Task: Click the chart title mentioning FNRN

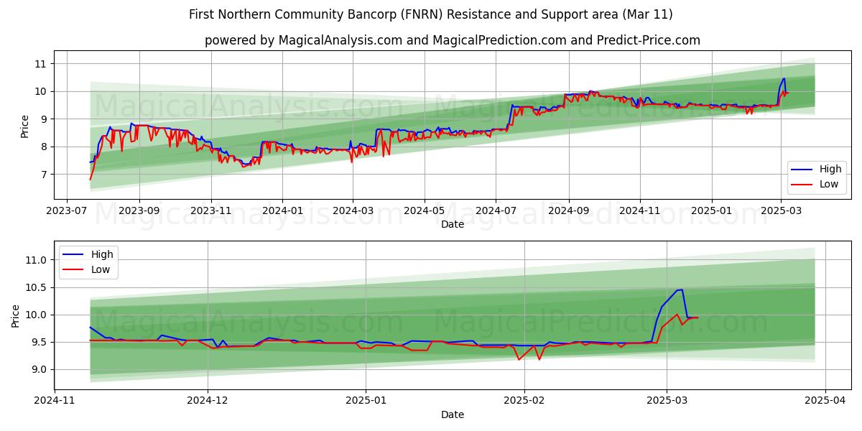Action: point(430,14)
